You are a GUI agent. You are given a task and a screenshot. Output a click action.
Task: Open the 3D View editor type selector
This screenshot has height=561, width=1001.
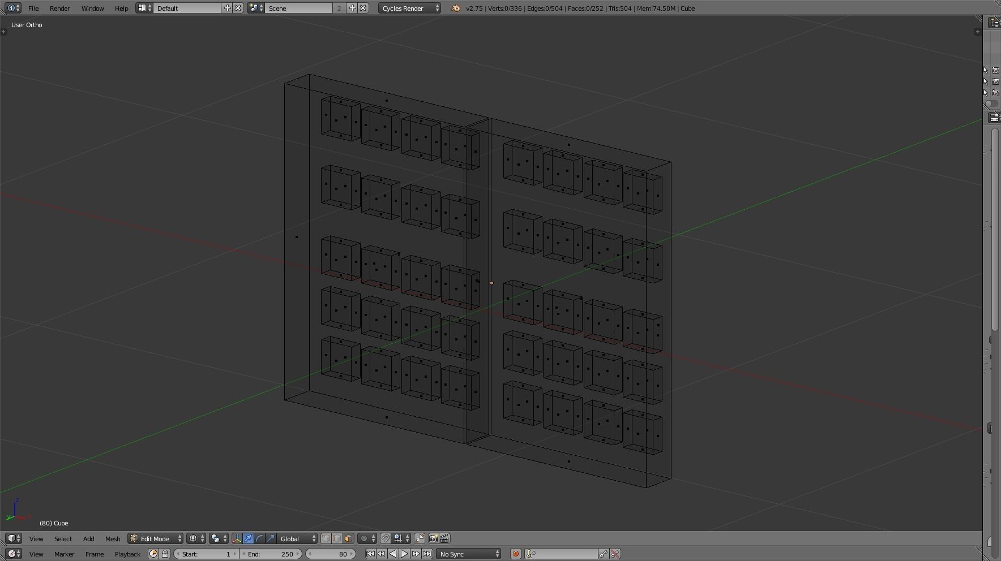pyautogui.click(x=14, y=538)
